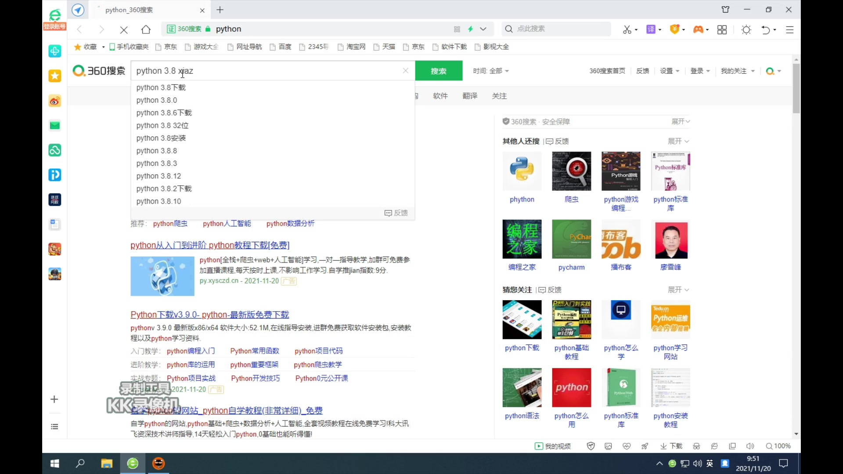Click the green mail sidebar icon
This screenshot has width=843, height=474.
pyautogui.click(x=54, y=126)
